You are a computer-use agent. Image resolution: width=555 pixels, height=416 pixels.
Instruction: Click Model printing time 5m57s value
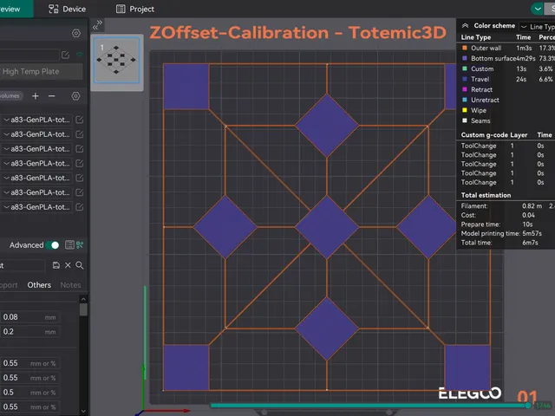coord(532,233)
